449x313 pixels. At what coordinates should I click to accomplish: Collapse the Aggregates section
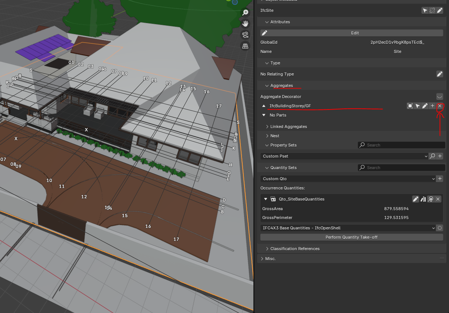(x=267, y=85)
